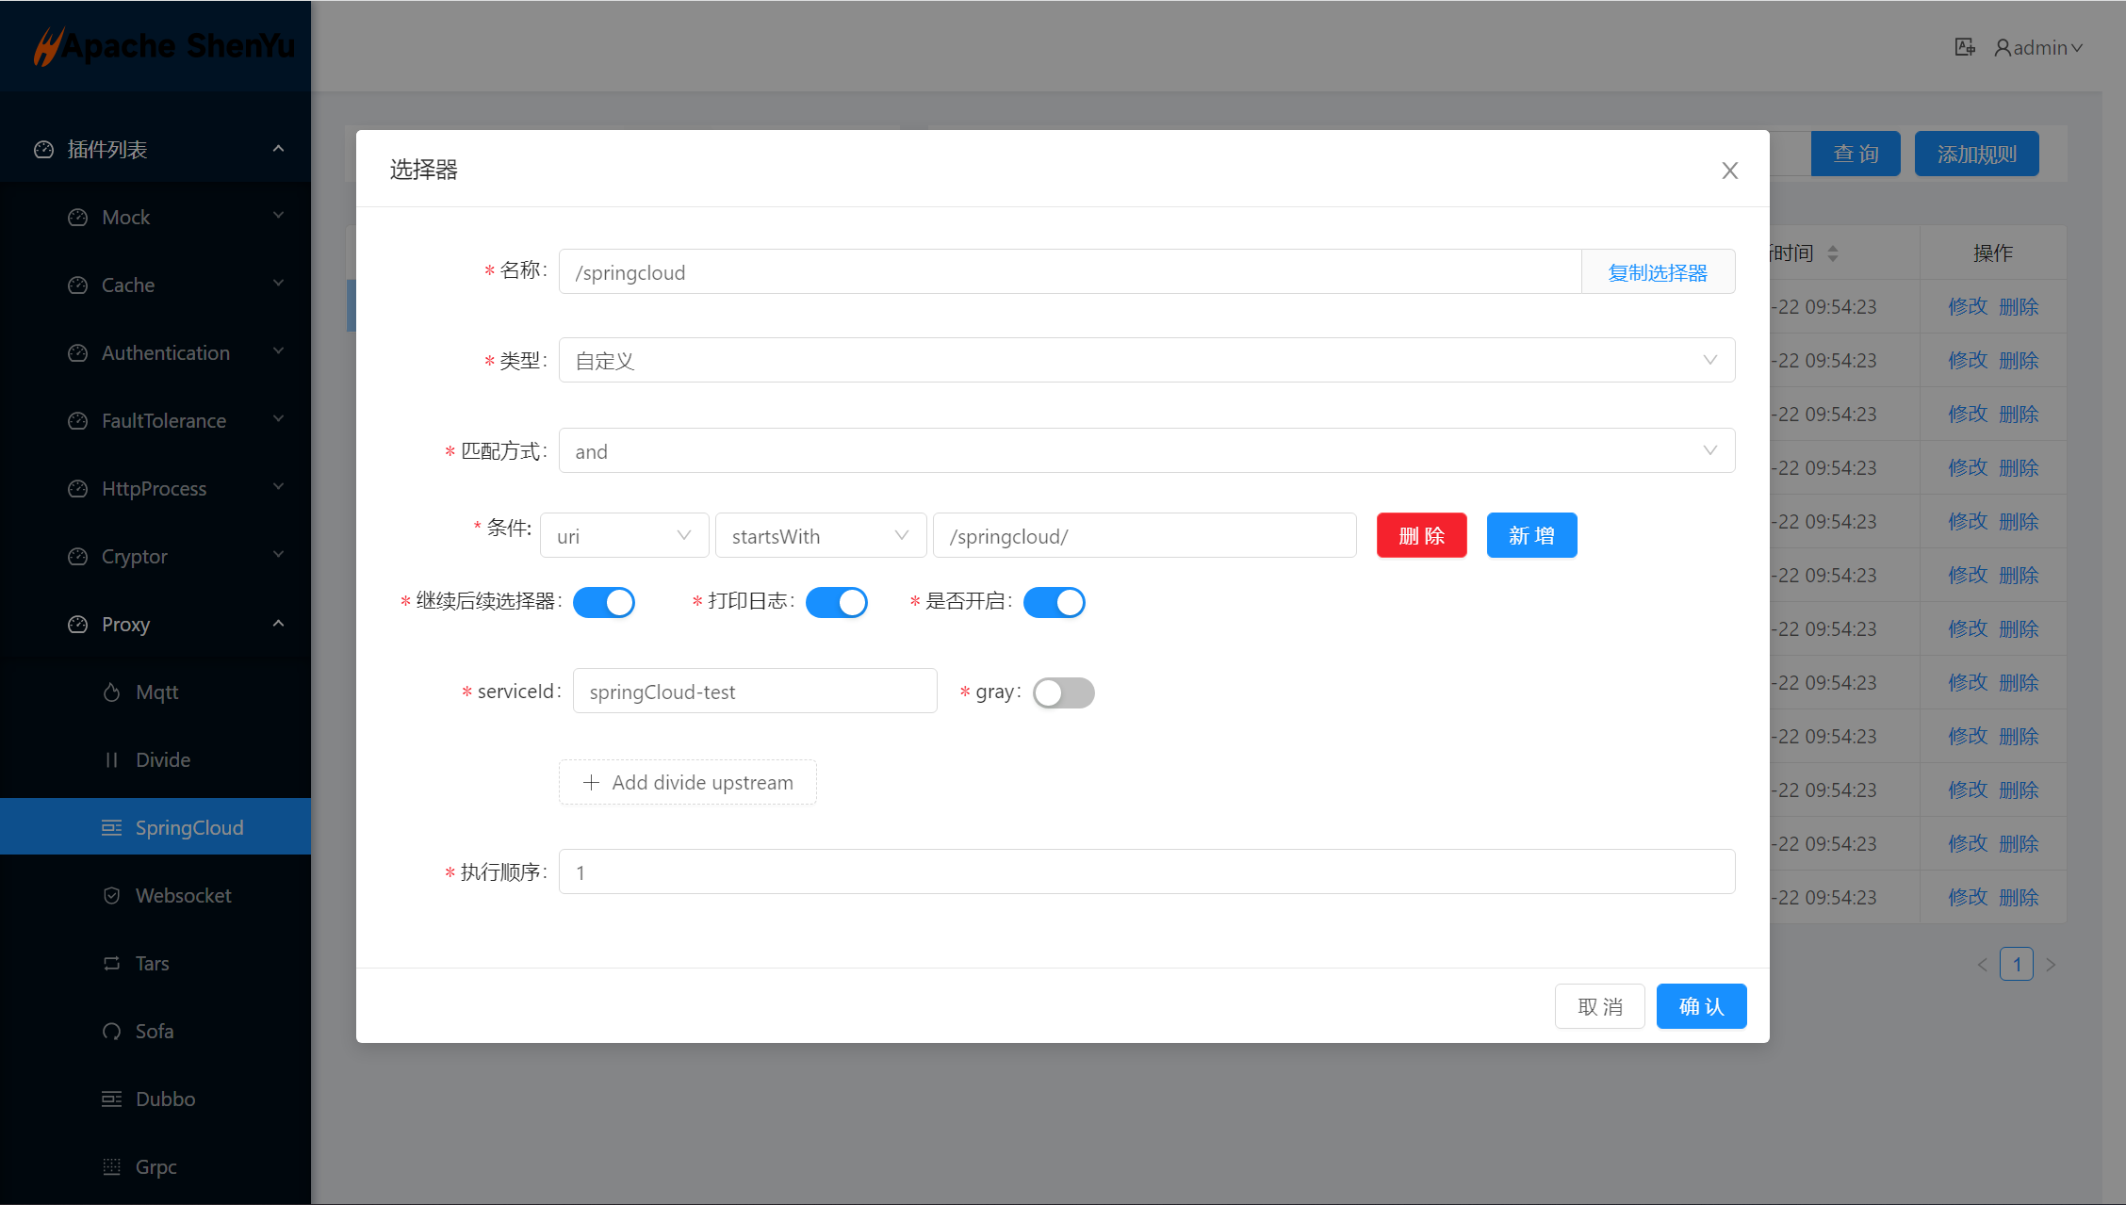Screen dimensions: 2126x1205
Task: Close the selector dialog with X
Action: pos(1729,171)
